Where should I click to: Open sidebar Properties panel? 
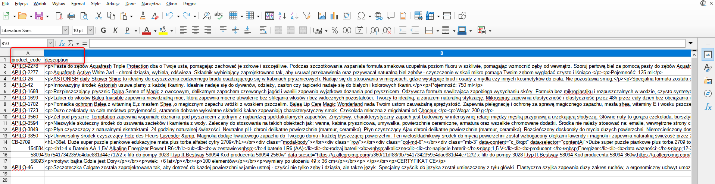point(708,55)
